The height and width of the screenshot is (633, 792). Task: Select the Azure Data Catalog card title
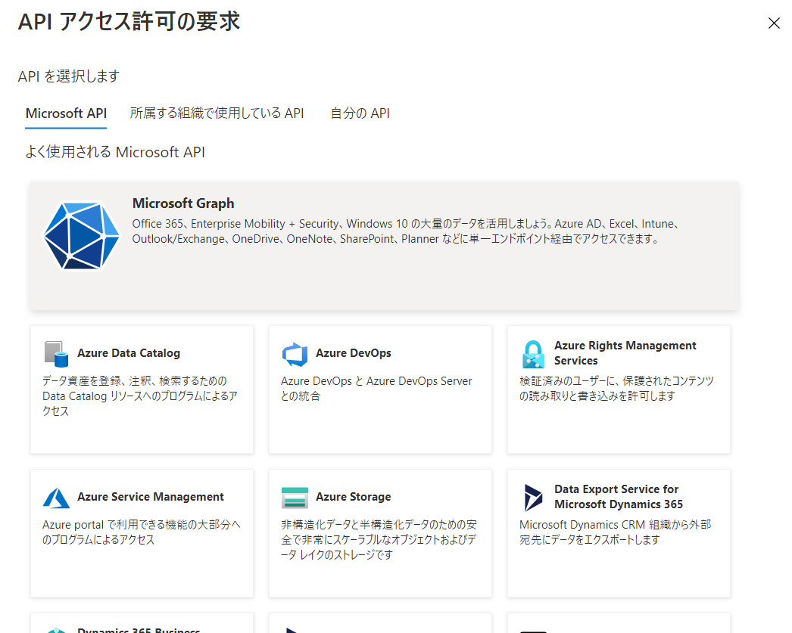pos(129,353)
